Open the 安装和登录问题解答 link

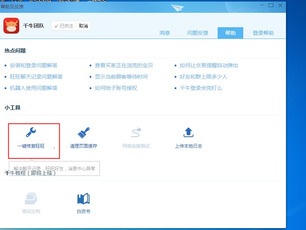pos(34,65)
